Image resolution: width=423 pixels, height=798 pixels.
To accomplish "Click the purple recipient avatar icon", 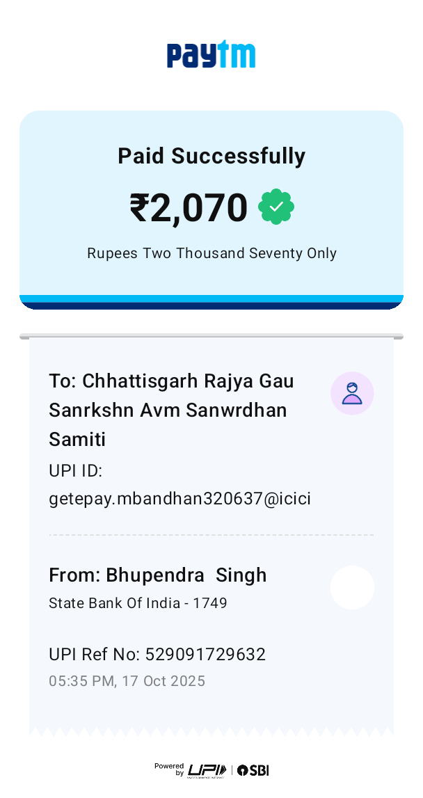I will [x=352, y=393].
